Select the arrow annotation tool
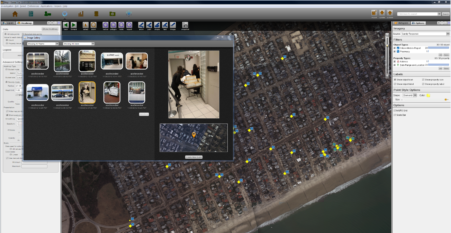 pos(141,25)
